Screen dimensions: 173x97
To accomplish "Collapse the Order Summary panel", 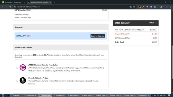I will pos(156,23).
